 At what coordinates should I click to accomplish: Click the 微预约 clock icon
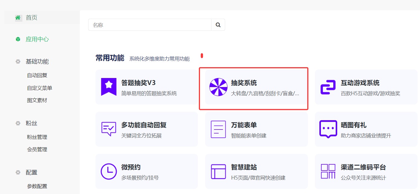click(109, 171)
